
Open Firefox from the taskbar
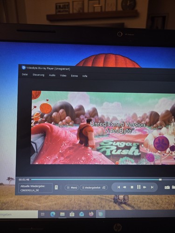pyautogui.click(x=91, y=214)
